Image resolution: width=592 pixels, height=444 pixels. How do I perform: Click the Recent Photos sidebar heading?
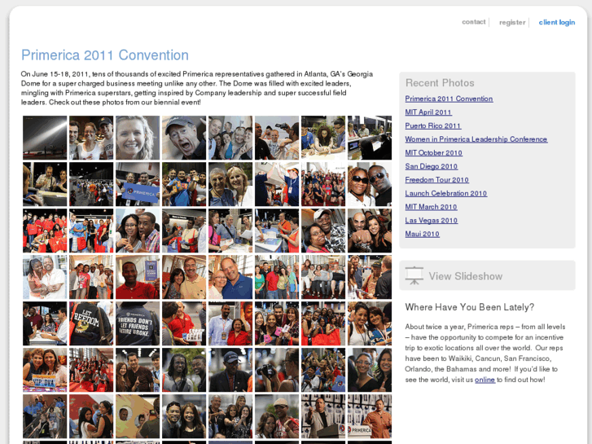pyautogui.click(x=440, y=83)
